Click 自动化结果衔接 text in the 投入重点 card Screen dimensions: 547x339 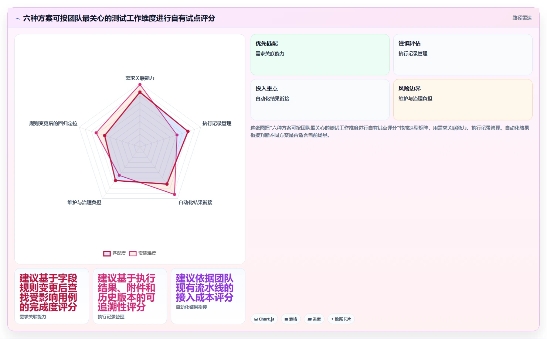pos(272,99)
